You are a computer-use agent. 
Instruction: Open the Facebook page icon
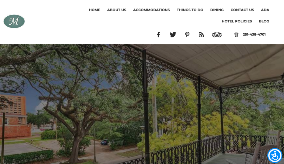click(158, 35)
